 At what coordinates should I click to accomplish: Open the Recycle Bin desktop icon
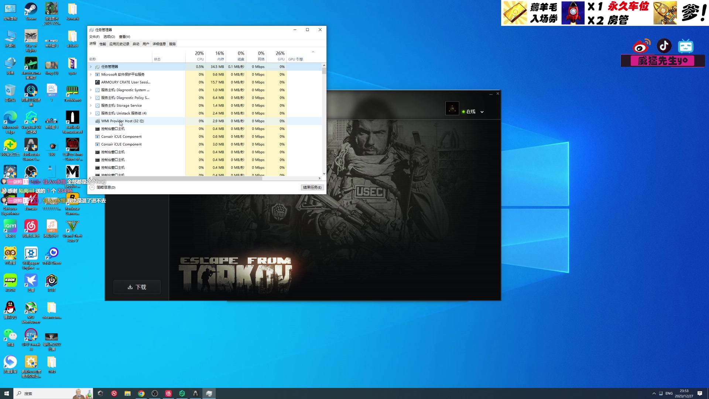point(10,93)
